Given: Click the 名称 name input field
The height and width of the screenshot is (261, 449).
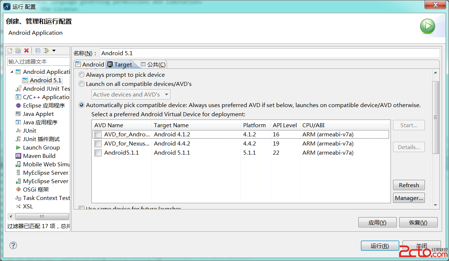Looking at the screenshot, I should point(269,53).
